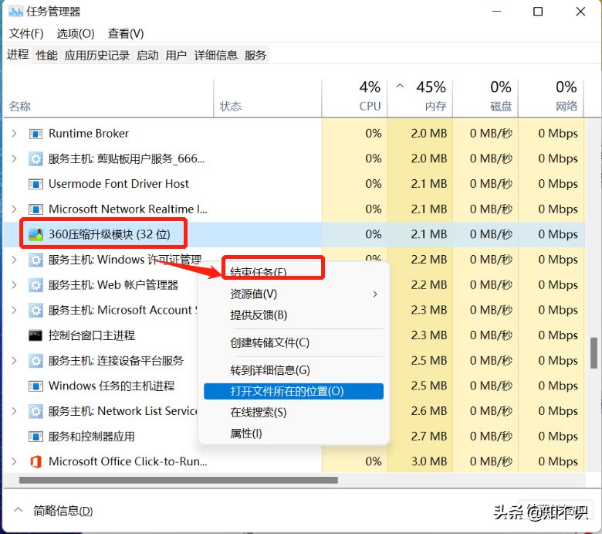Click gear icon of 连接设备平台服务
The width and height of the screenshot is (602, 534).
(36, 361)
